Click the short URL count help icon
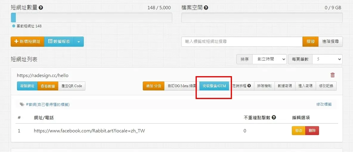Screen dimensions: 353x152 pyautogui.click(x=41, y=8)
